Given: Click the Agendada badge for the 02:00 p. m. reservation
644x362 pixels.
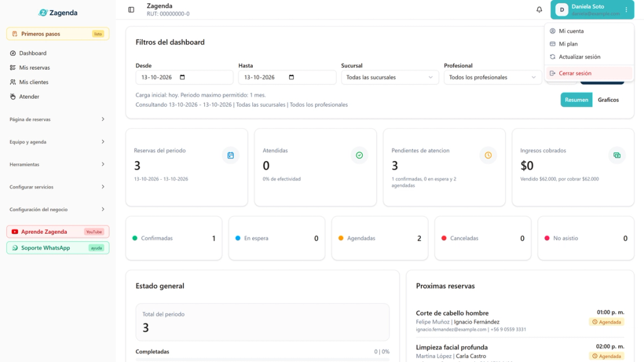Looking at the screenshot, I should click(607, 356).
